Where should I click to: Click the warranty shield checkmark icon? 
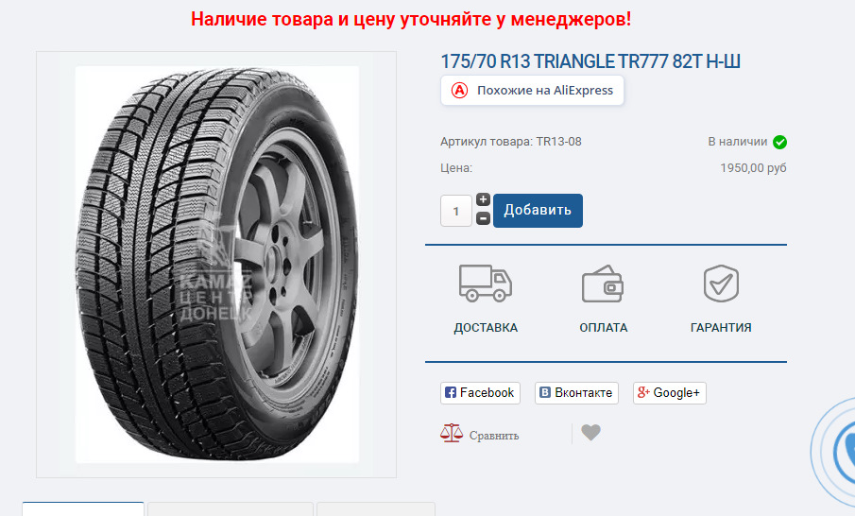coord(721,284)
